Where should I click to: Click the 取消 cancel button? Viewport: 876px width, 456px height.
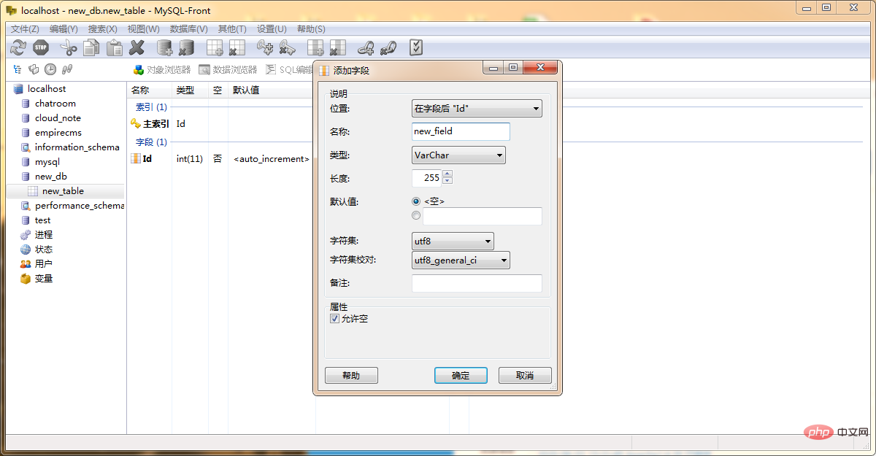[x=525, y=375]
